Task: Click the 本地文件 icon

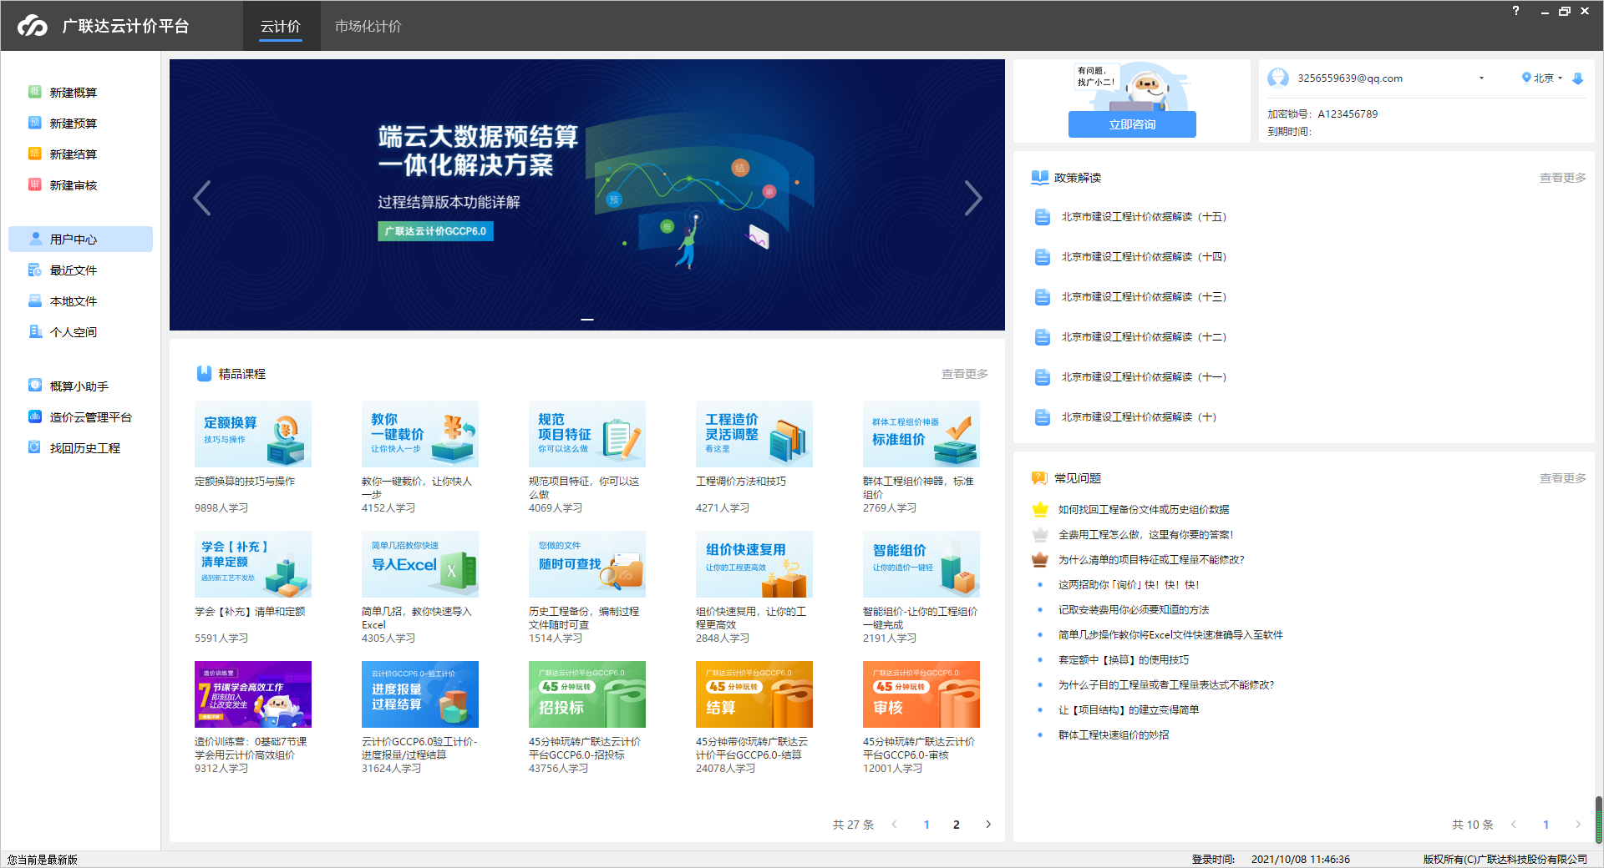Action: click(35, 300)
